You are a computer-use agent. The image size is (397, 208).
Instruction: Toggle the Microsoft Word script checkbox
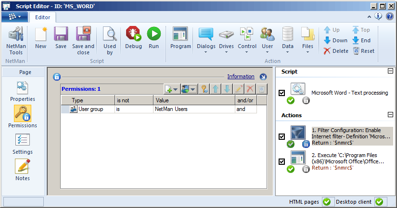click(x=282, y=93)
